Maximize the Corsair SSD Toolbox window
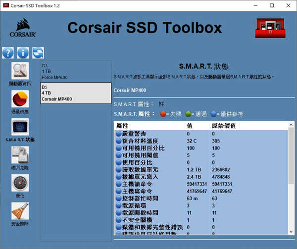Image resolution: width=297 pixels, height=249 pixels. point(272,5)
